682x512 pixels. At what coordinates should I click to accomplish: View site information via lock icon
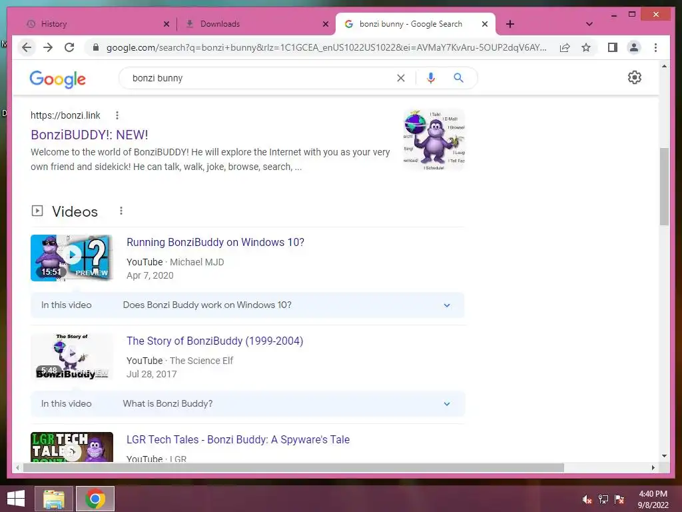[x=96, y=47]
